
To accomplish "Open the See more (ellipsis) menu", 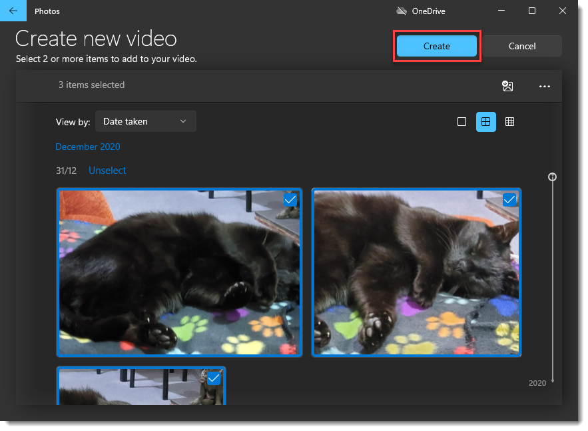I will pyautogui.click(x=545, y=85).
